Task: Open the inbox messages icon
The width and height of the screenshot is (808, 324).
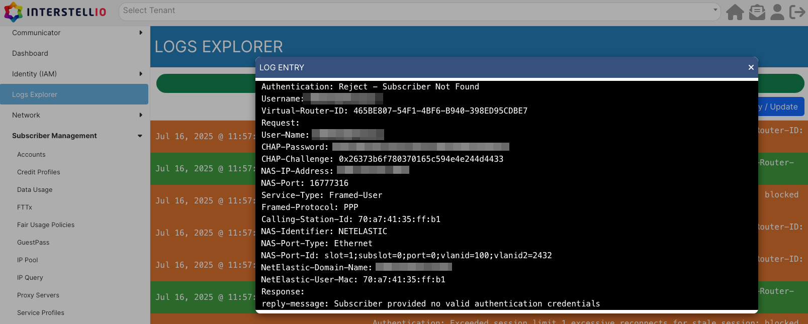Action: [757, 12]
